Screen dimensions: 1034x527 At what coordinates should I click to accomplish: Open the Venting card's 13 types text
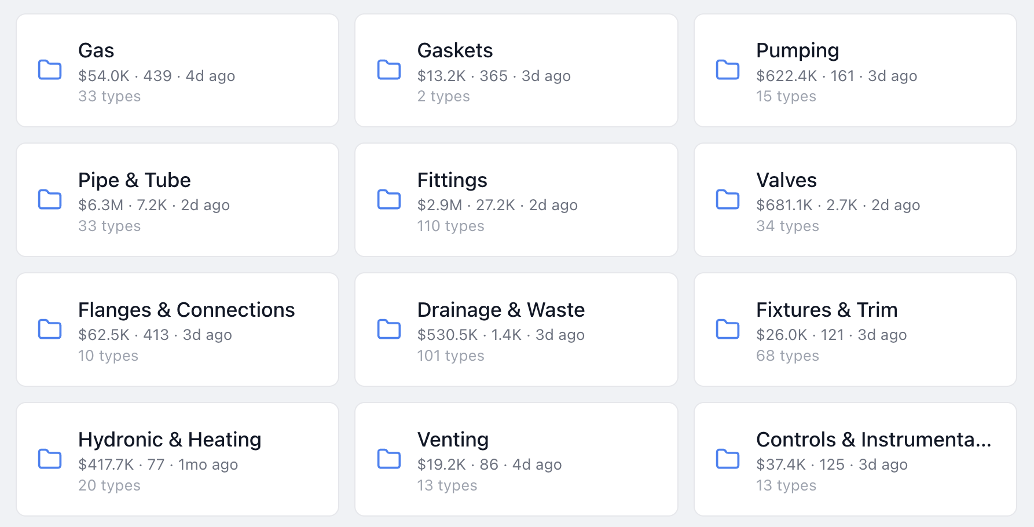point(447,485)
